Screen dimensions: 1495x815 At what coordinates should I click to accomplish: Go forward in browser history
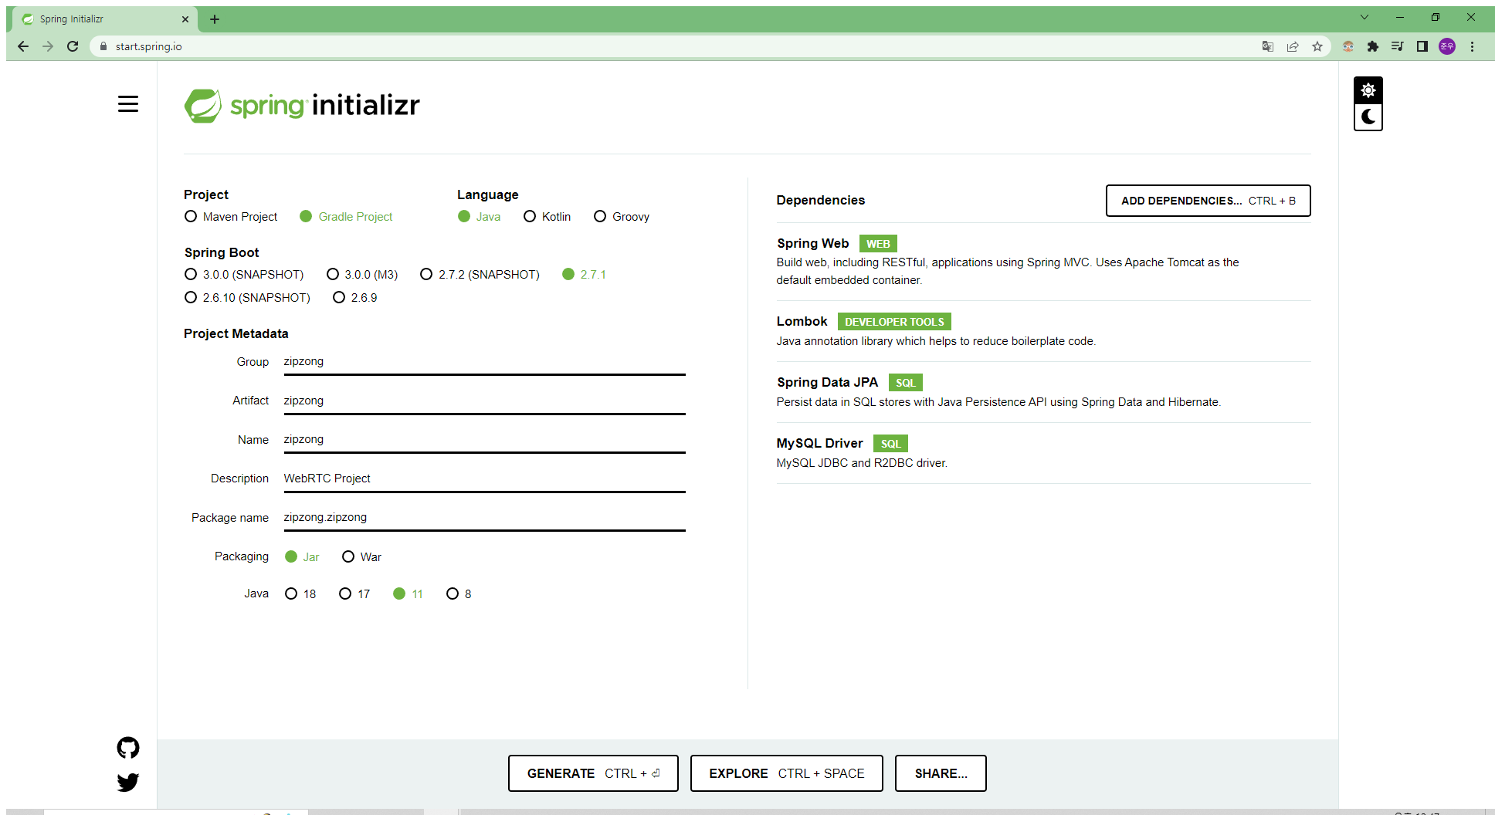point(48,46)
